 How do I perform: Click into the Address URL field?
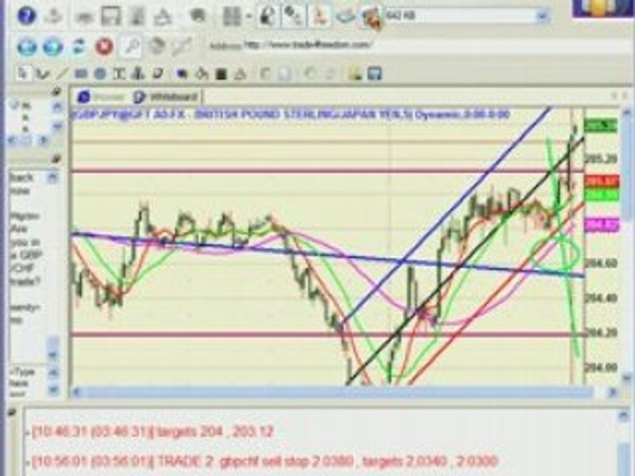coord(437,45)
